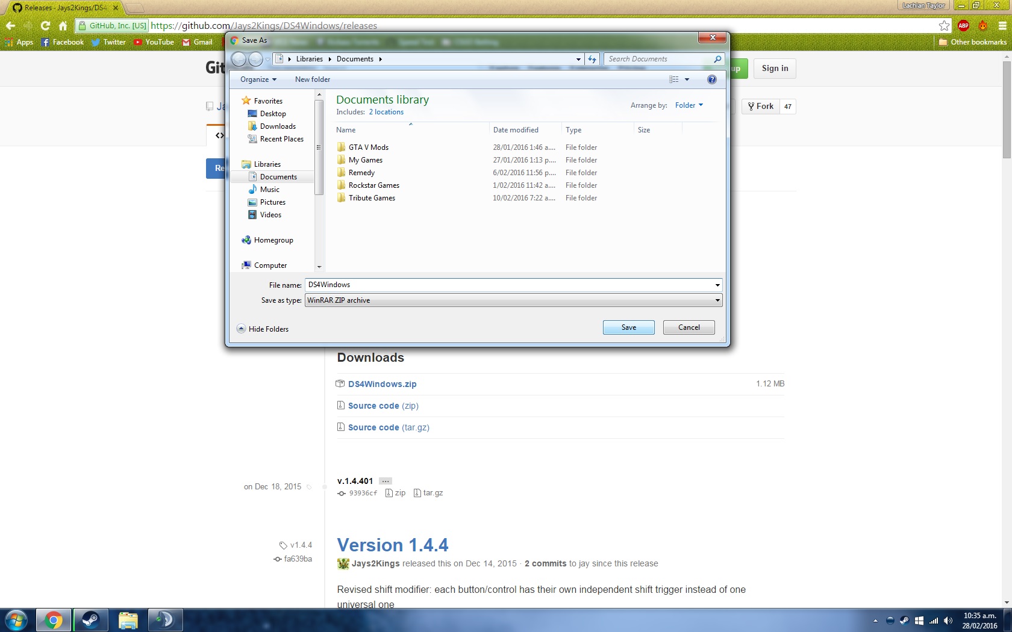Click the Fork button on GitHub
Screen dimensions: 1012x632
tap(761, 107)
